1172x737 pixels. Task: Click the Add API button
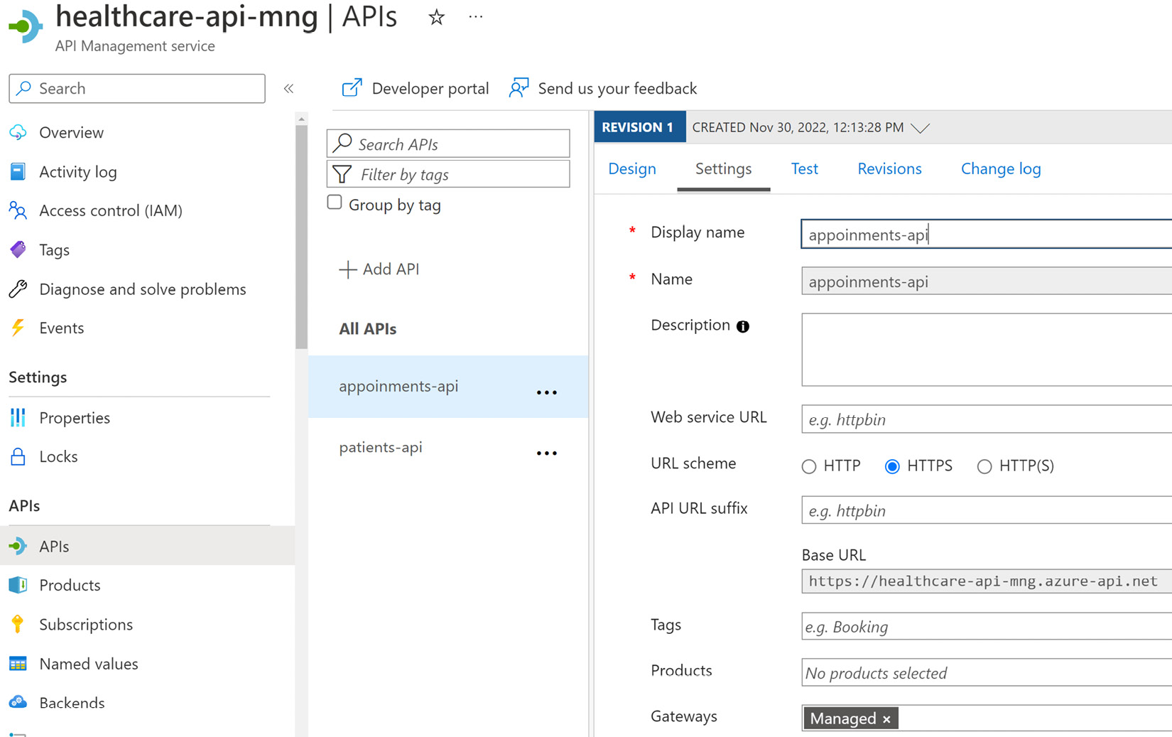pyautogui.click(x=379, y=269)
